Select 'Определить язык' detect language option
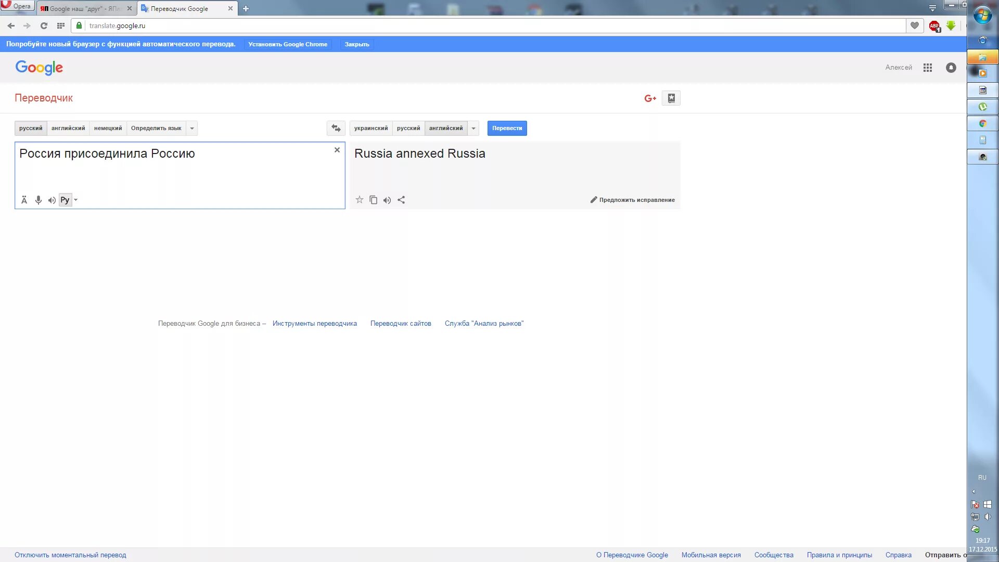Image resolution: width=999 pixels, height=562 pixels. coord(156,128)
